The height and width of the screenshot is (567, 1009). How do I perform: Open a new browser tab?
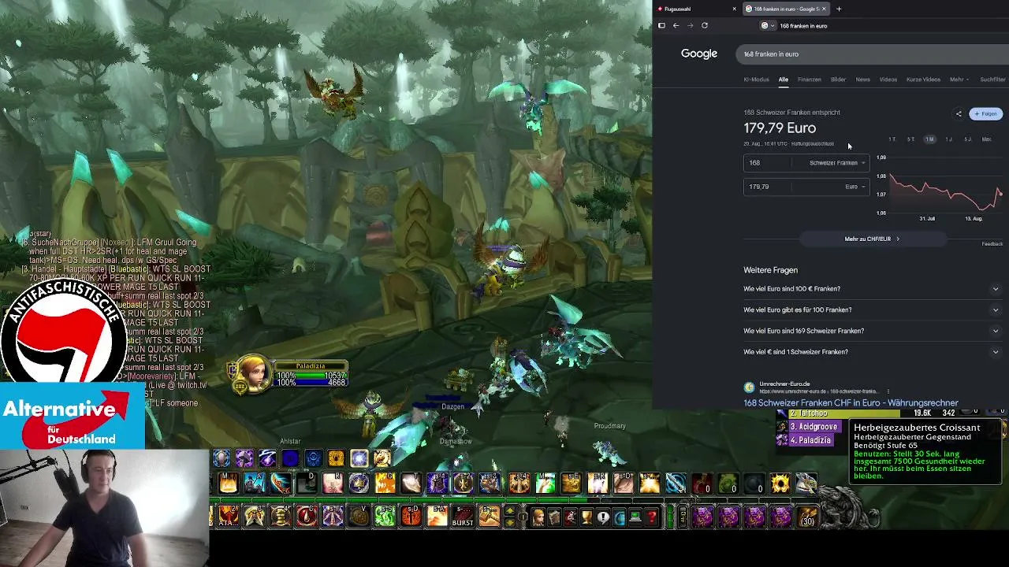click(839, 9)
